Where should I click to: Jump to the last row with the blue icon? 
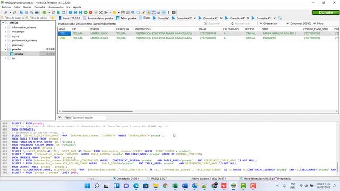click(x=80, y=12)
